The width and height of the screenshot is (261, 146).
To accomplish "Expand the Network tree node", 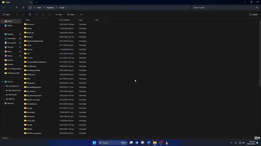I will point(2,103).
